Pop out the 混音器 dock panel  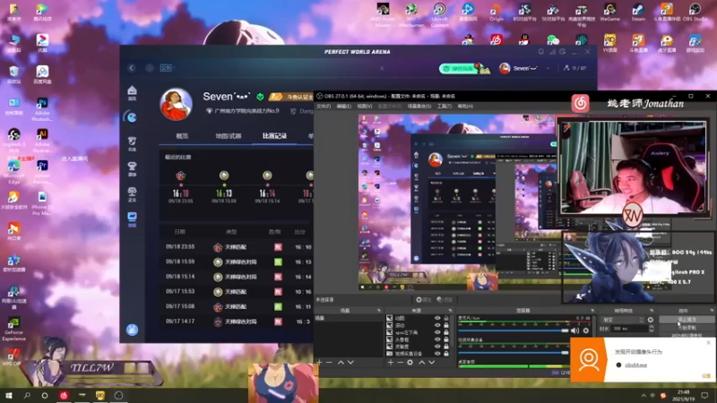(x=592, y=311)
